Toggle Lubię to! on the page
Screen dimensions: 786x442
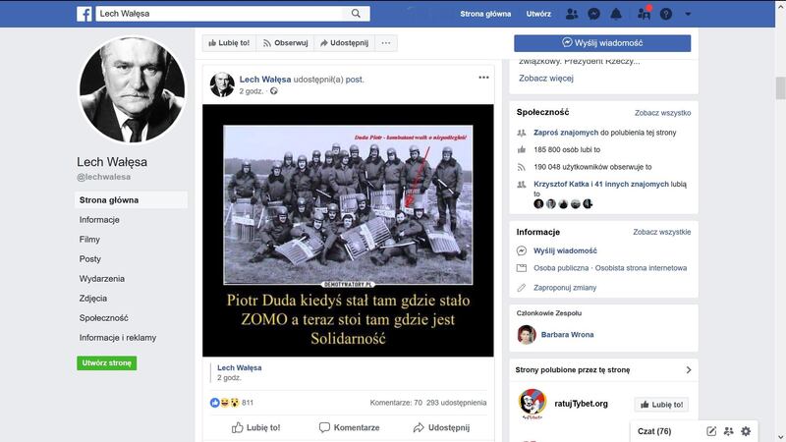(227, 43)
